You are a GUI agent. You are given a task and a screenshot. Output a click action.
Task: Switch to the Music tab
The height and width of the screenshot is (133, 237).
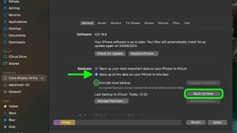[x=102, y=23]
